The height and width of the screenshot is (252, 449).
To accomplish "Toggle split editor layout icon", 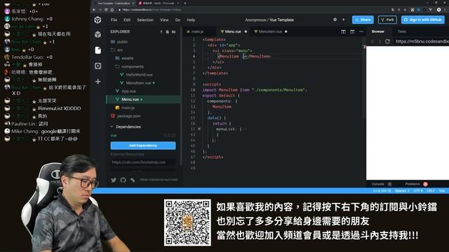I will 343,31.
